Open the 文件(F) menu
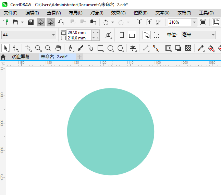 (11, 13)
